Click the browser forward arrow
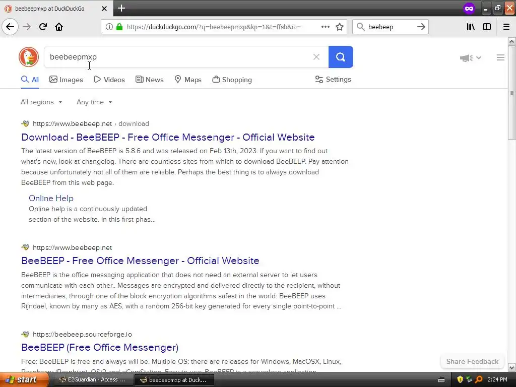Screen dimensions: 516x387 [27, 27]
